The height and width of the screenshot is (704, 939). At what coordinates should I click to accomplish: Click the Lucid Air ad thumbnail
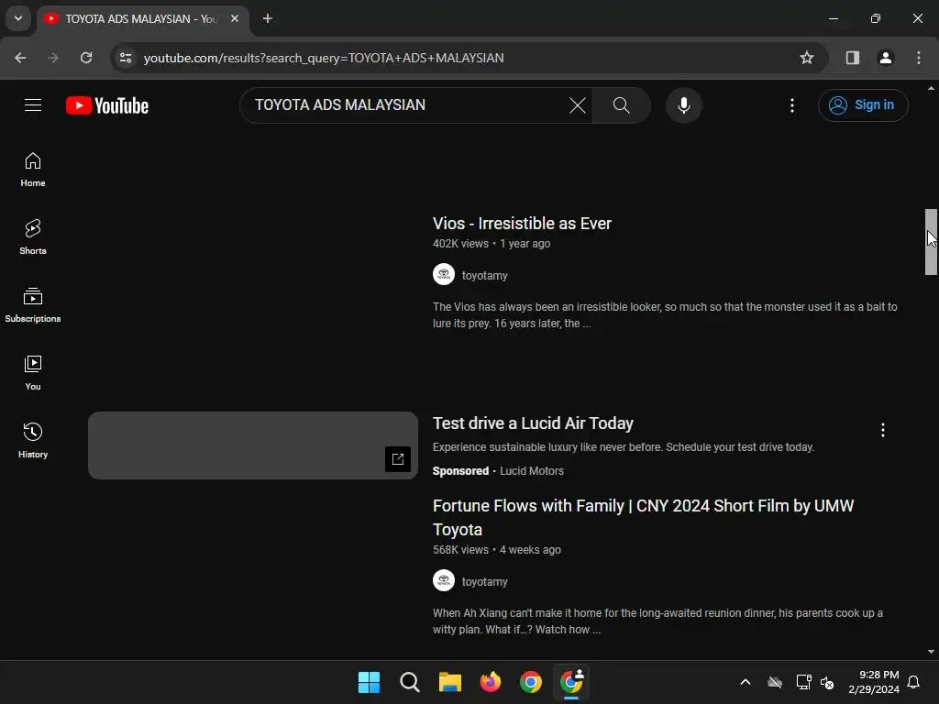[253, 445]
